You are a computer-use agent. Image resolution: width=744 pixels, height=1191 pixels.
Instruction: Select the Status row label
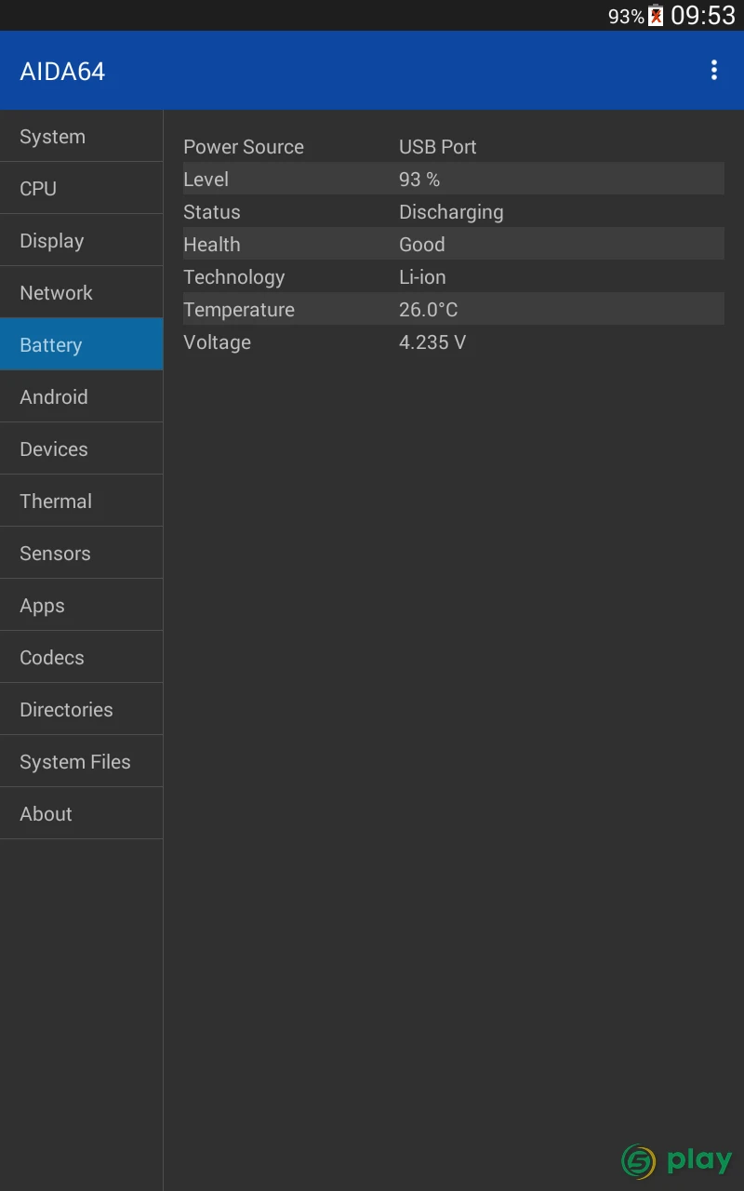(212, 212)
